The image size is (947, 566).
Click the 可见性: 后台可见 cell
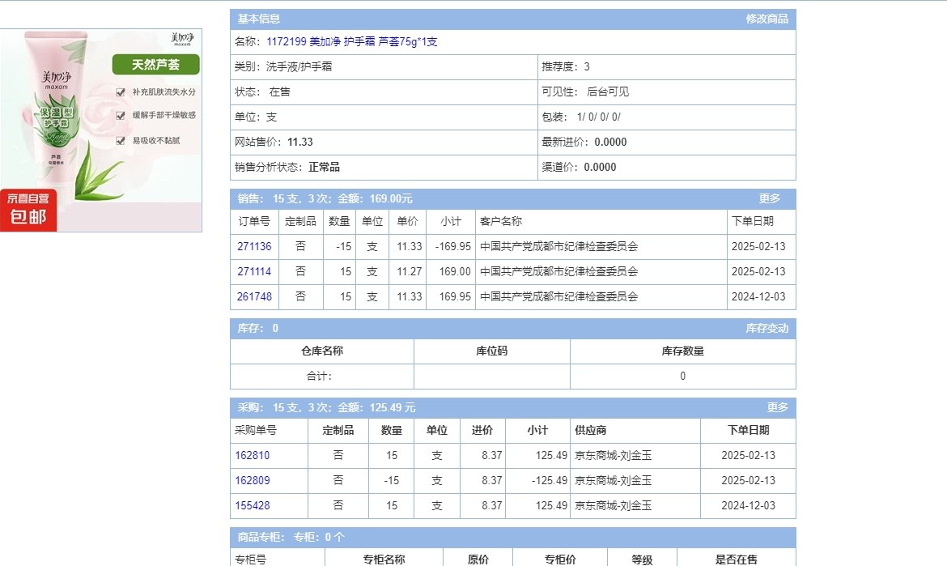(667, 92)
